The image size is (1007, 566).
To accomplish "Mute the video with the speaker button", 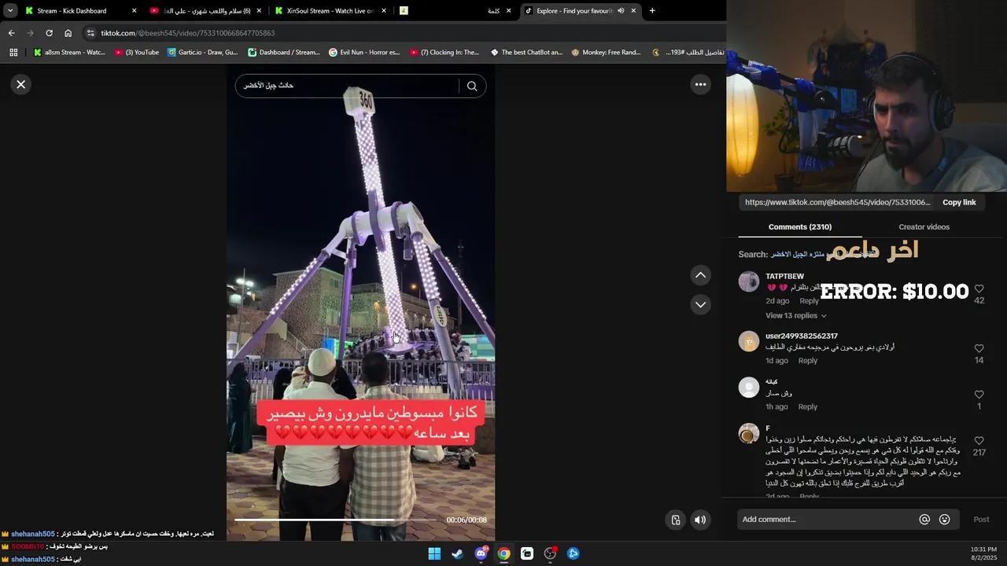I will [x=700, y=520].
